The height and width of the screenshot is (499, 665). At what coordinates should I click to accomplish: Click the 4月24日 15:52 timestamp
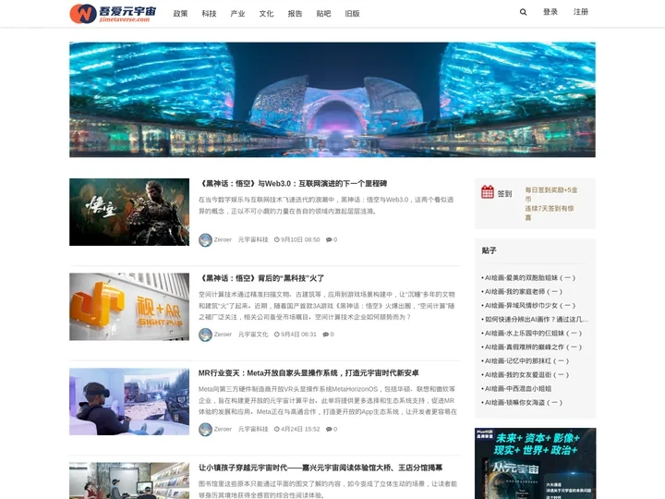(x=300, y=429)
